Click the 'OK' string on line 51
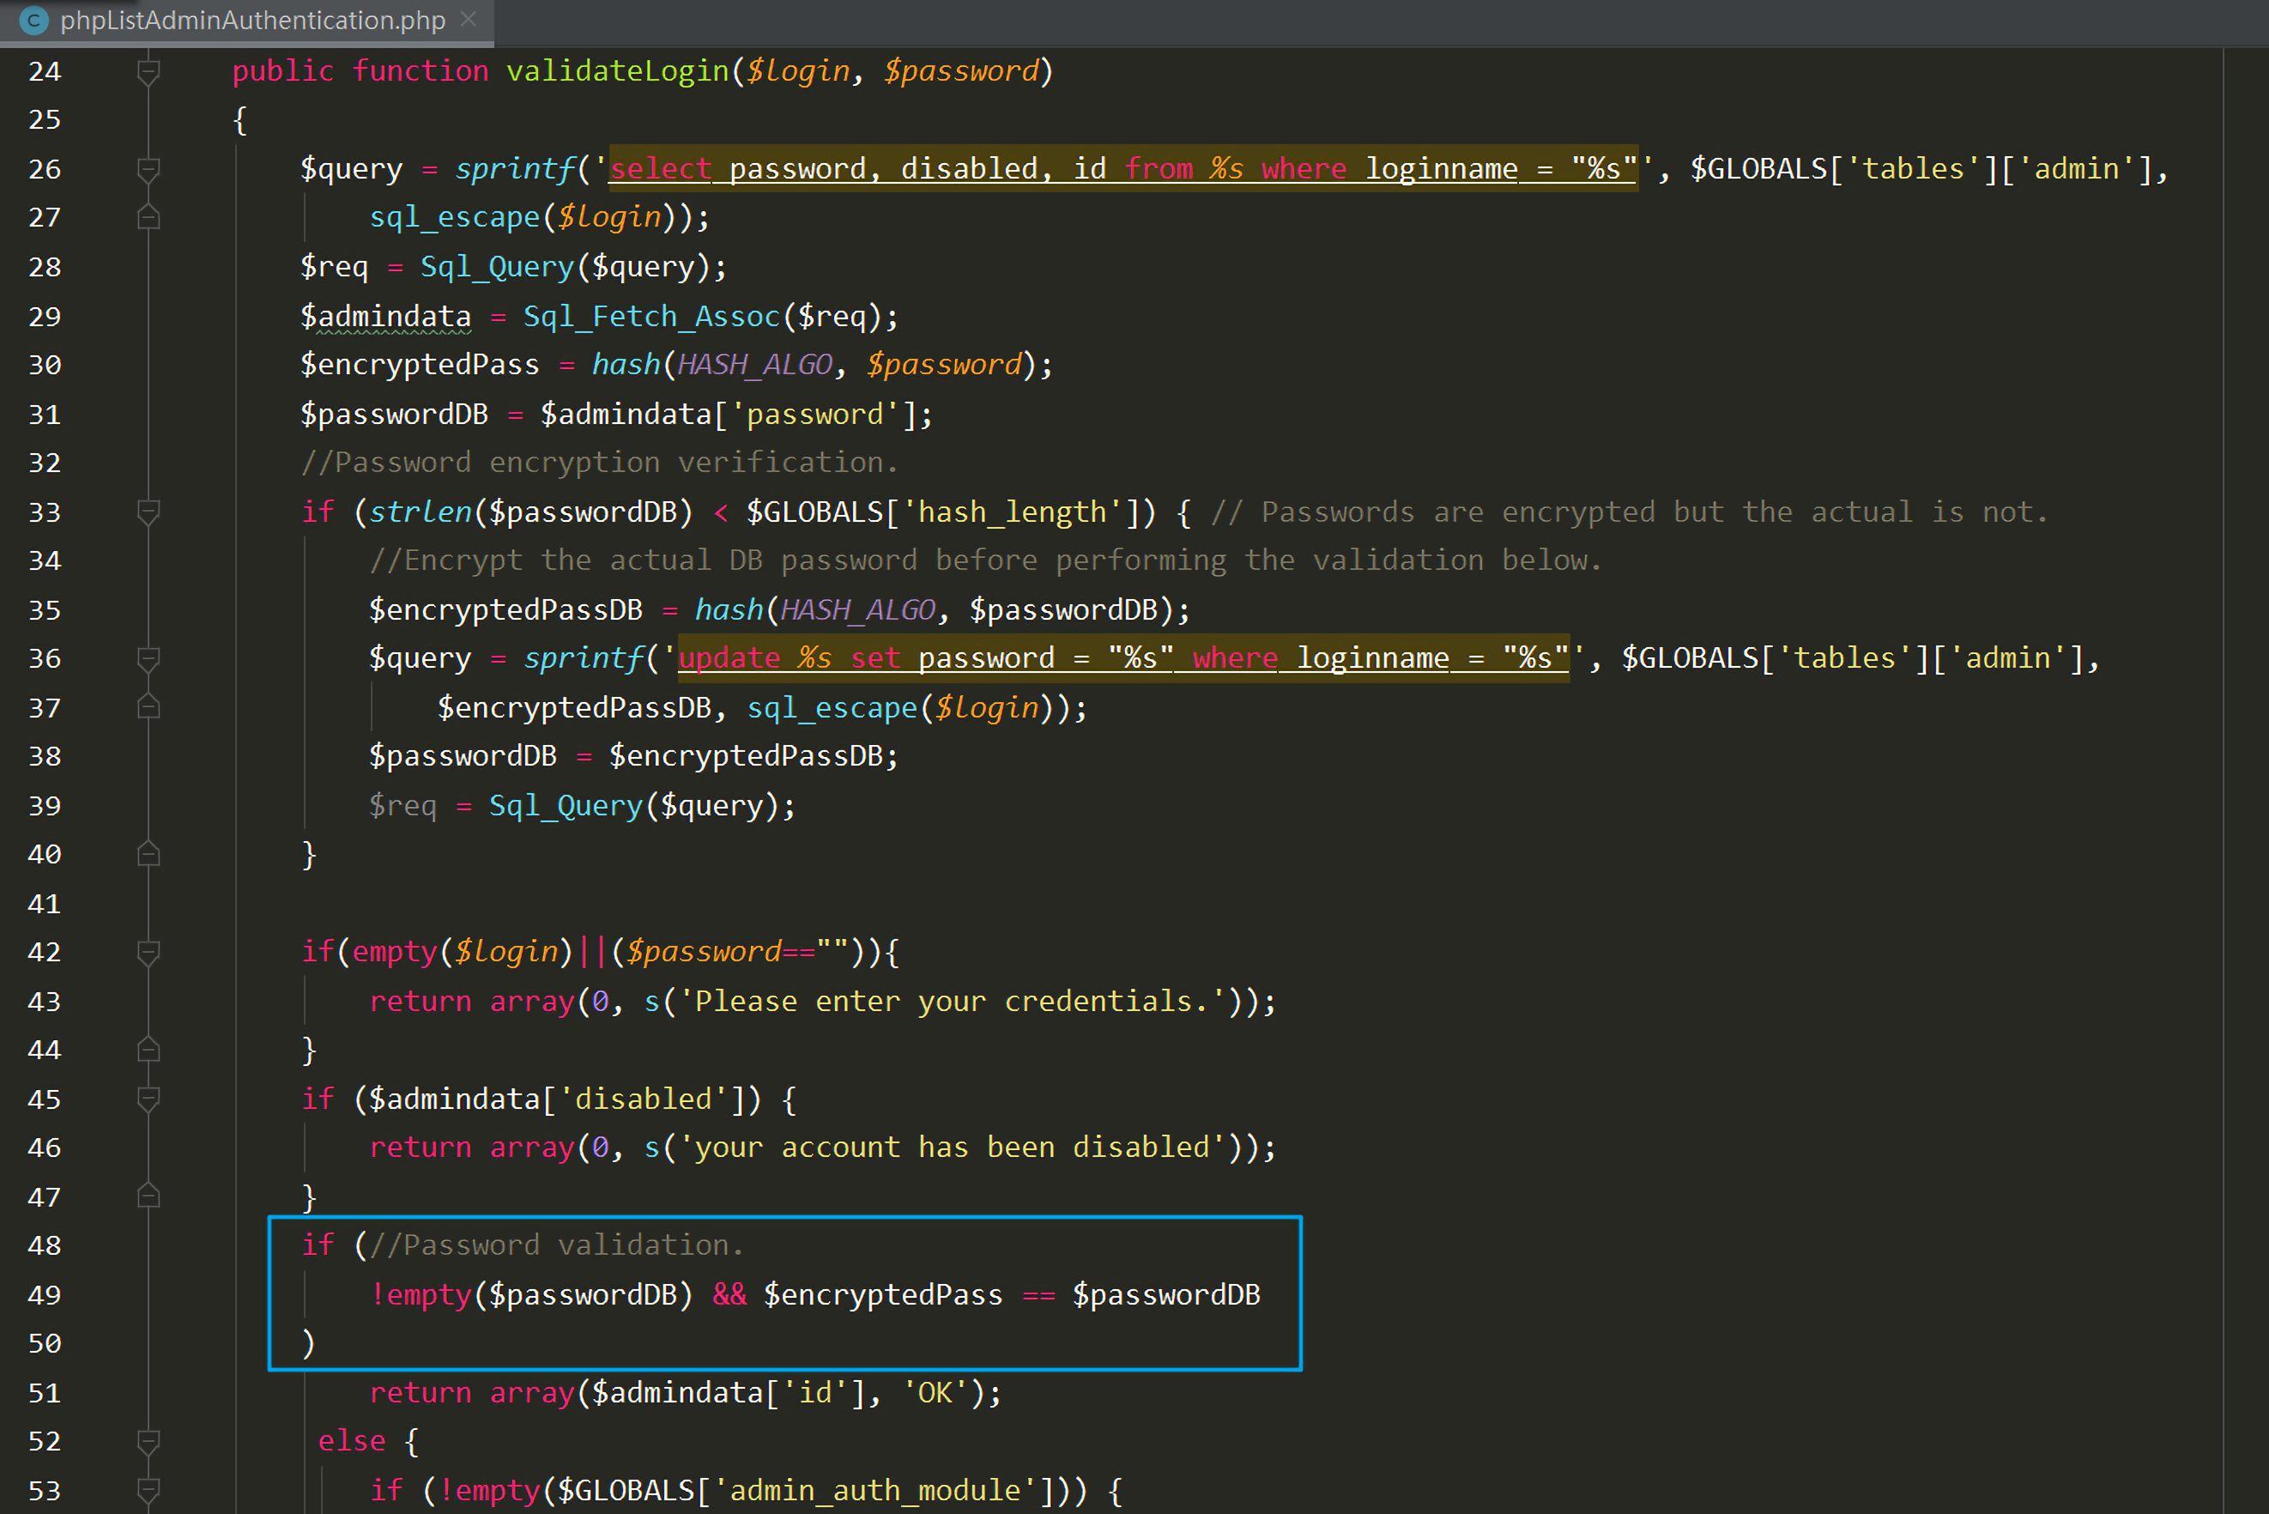This screenshot has height=1514, width=2269. [935, 1392]
